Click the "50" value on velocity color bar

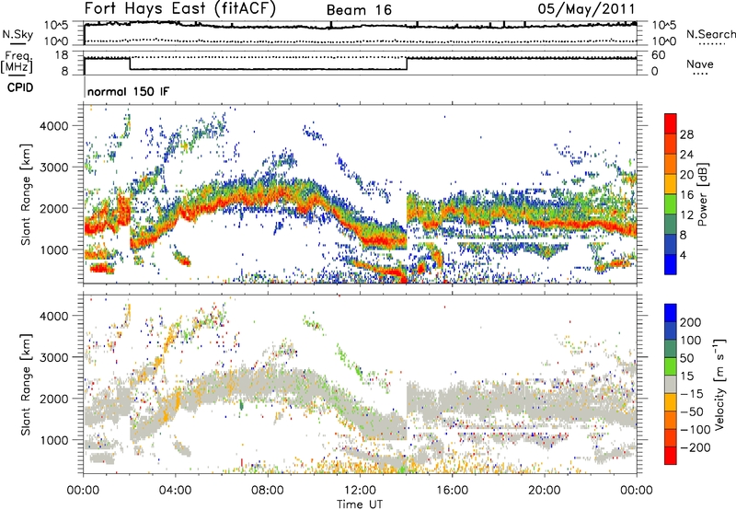[x=686, y=358]
